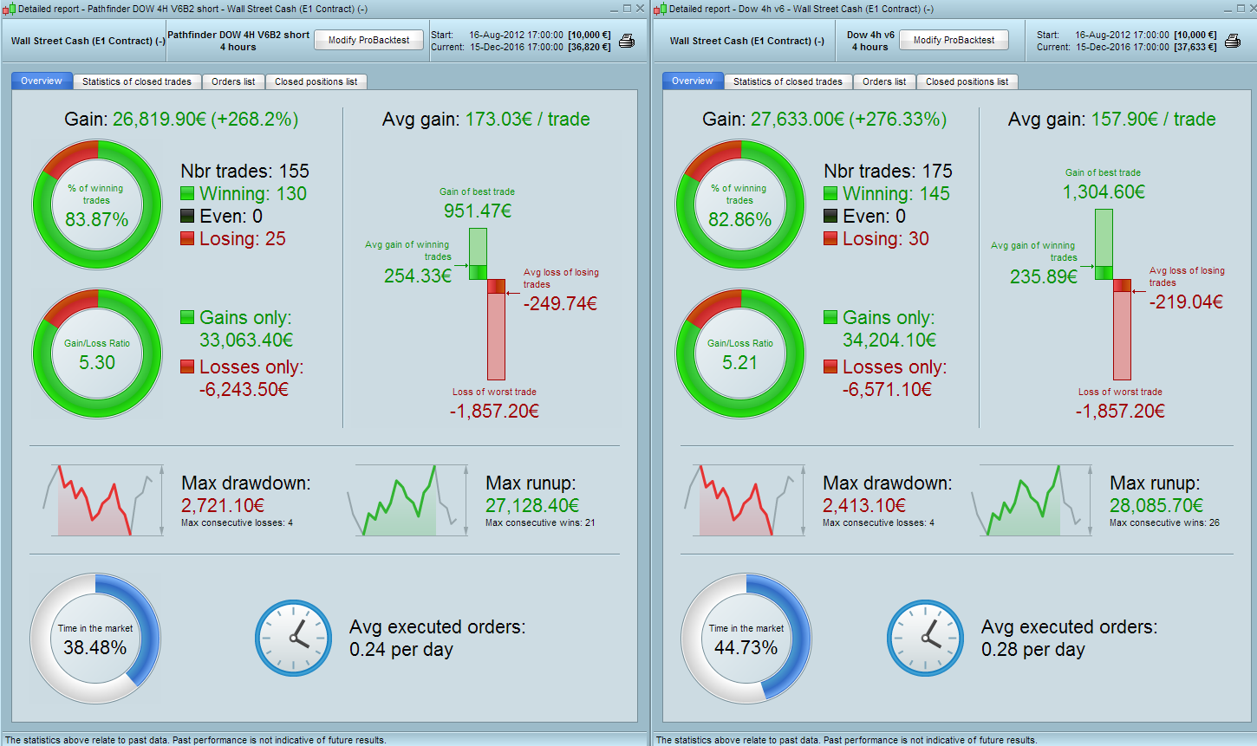Screen dimensions: 1257x746
Task: Click the 44.73% time in market gauge
Action: (x=746, y=639)
